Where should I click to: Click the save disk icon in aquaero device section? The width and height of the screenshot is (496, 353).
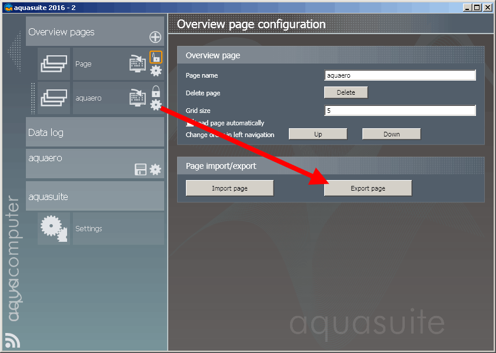(141, 169)
